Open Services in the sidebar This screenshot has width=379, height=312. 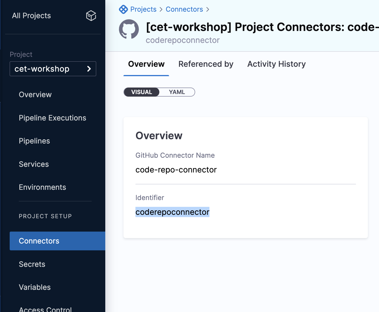(x=34, y=164)
